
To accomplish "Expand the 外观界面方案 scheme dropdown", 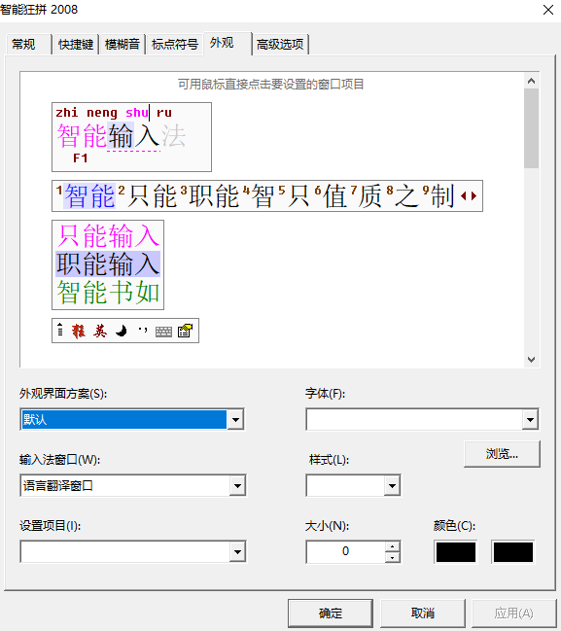I will [235, 420].
